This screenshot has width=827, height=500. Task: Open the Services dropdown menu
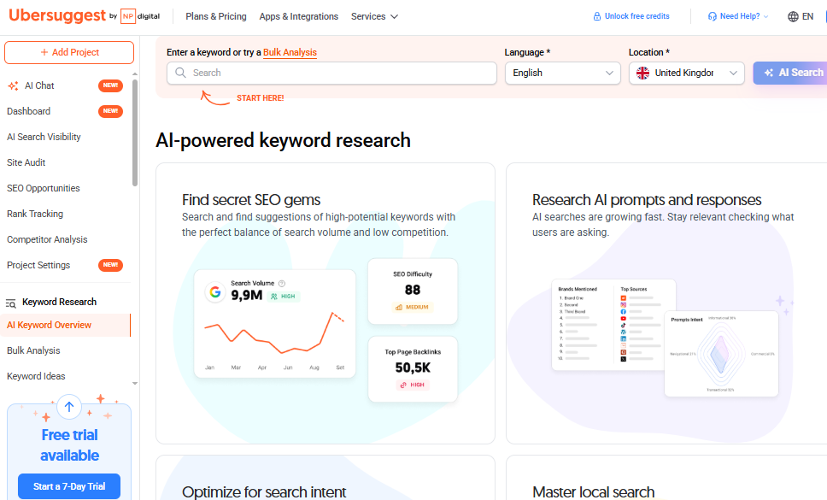tap(374, 16)
